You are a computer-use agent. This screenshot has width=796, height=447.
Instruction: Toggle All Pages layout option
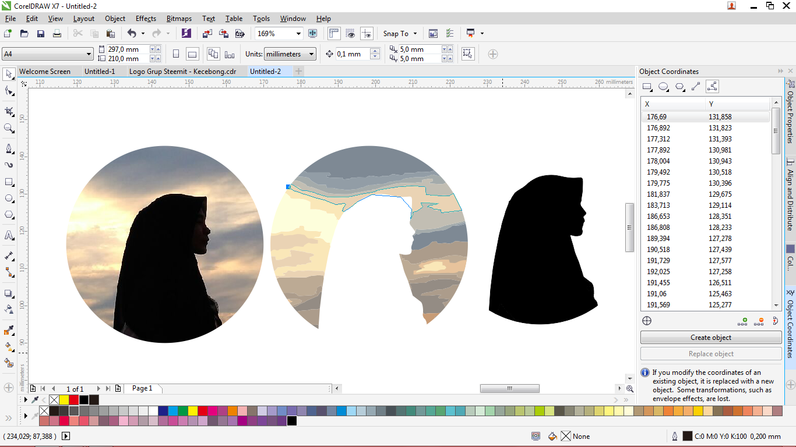pyautogui.click(x=213, y=54)
